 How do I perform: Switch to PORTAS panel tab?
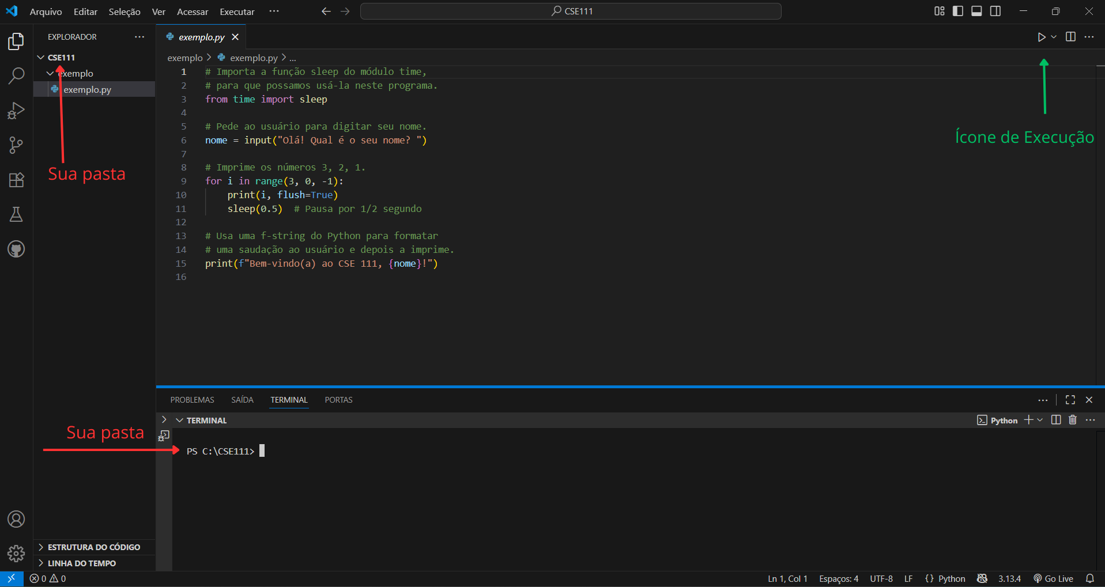point(338,400)
